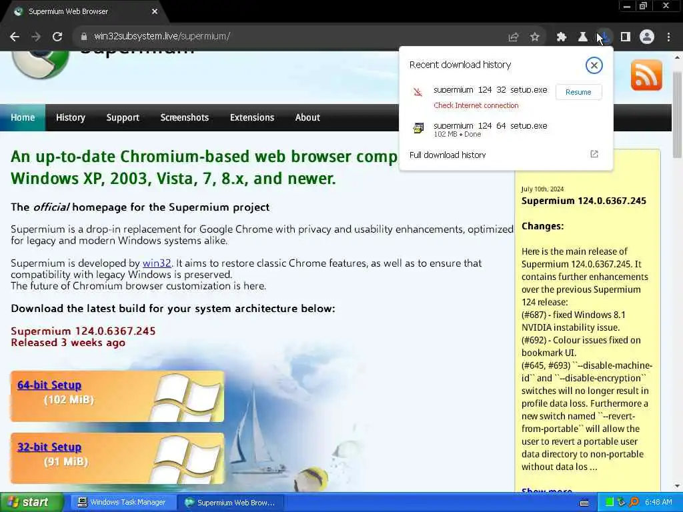Image resolution: width=683 pixels, height=512 pixels.
Task: Click the Supermium logo on the page
Action: tap(41, 65)
